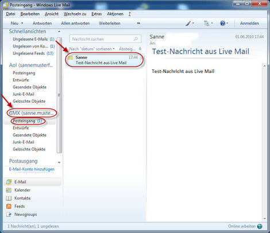Open the paintbrush icon dropdown arrow
Viewport: 270px width, 233px height.
(x=193, y=24)
